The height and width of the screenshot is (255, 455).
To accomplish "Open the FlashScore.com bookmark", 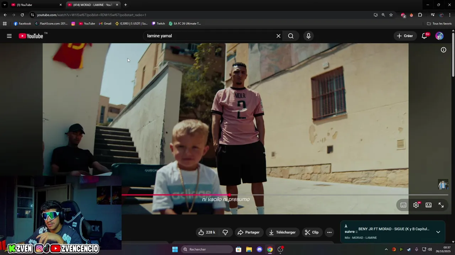I will [x=51, y=24].
